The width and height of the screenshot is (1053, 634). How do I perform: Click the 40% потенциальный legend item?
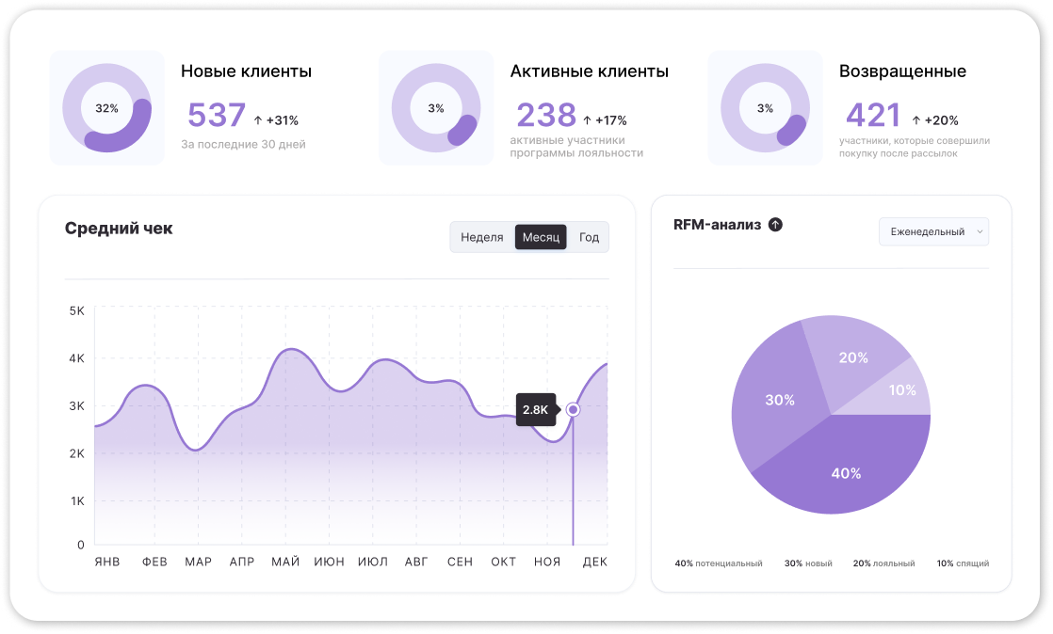tap(718, 563)
